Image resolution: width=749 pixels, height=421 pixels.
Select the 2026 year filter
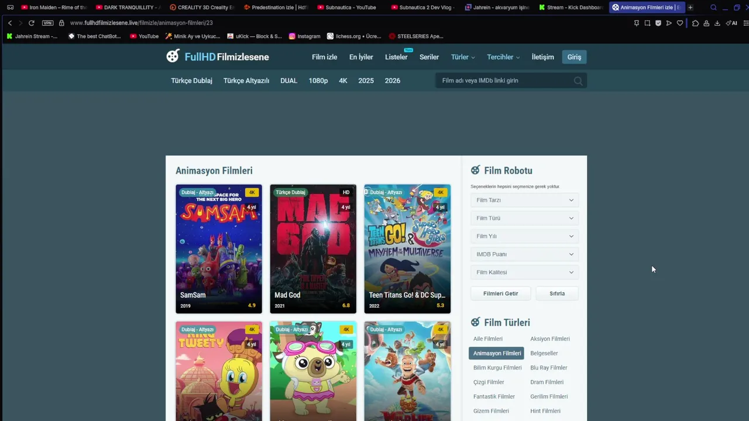pyautogui.click(x=393, y=81)
